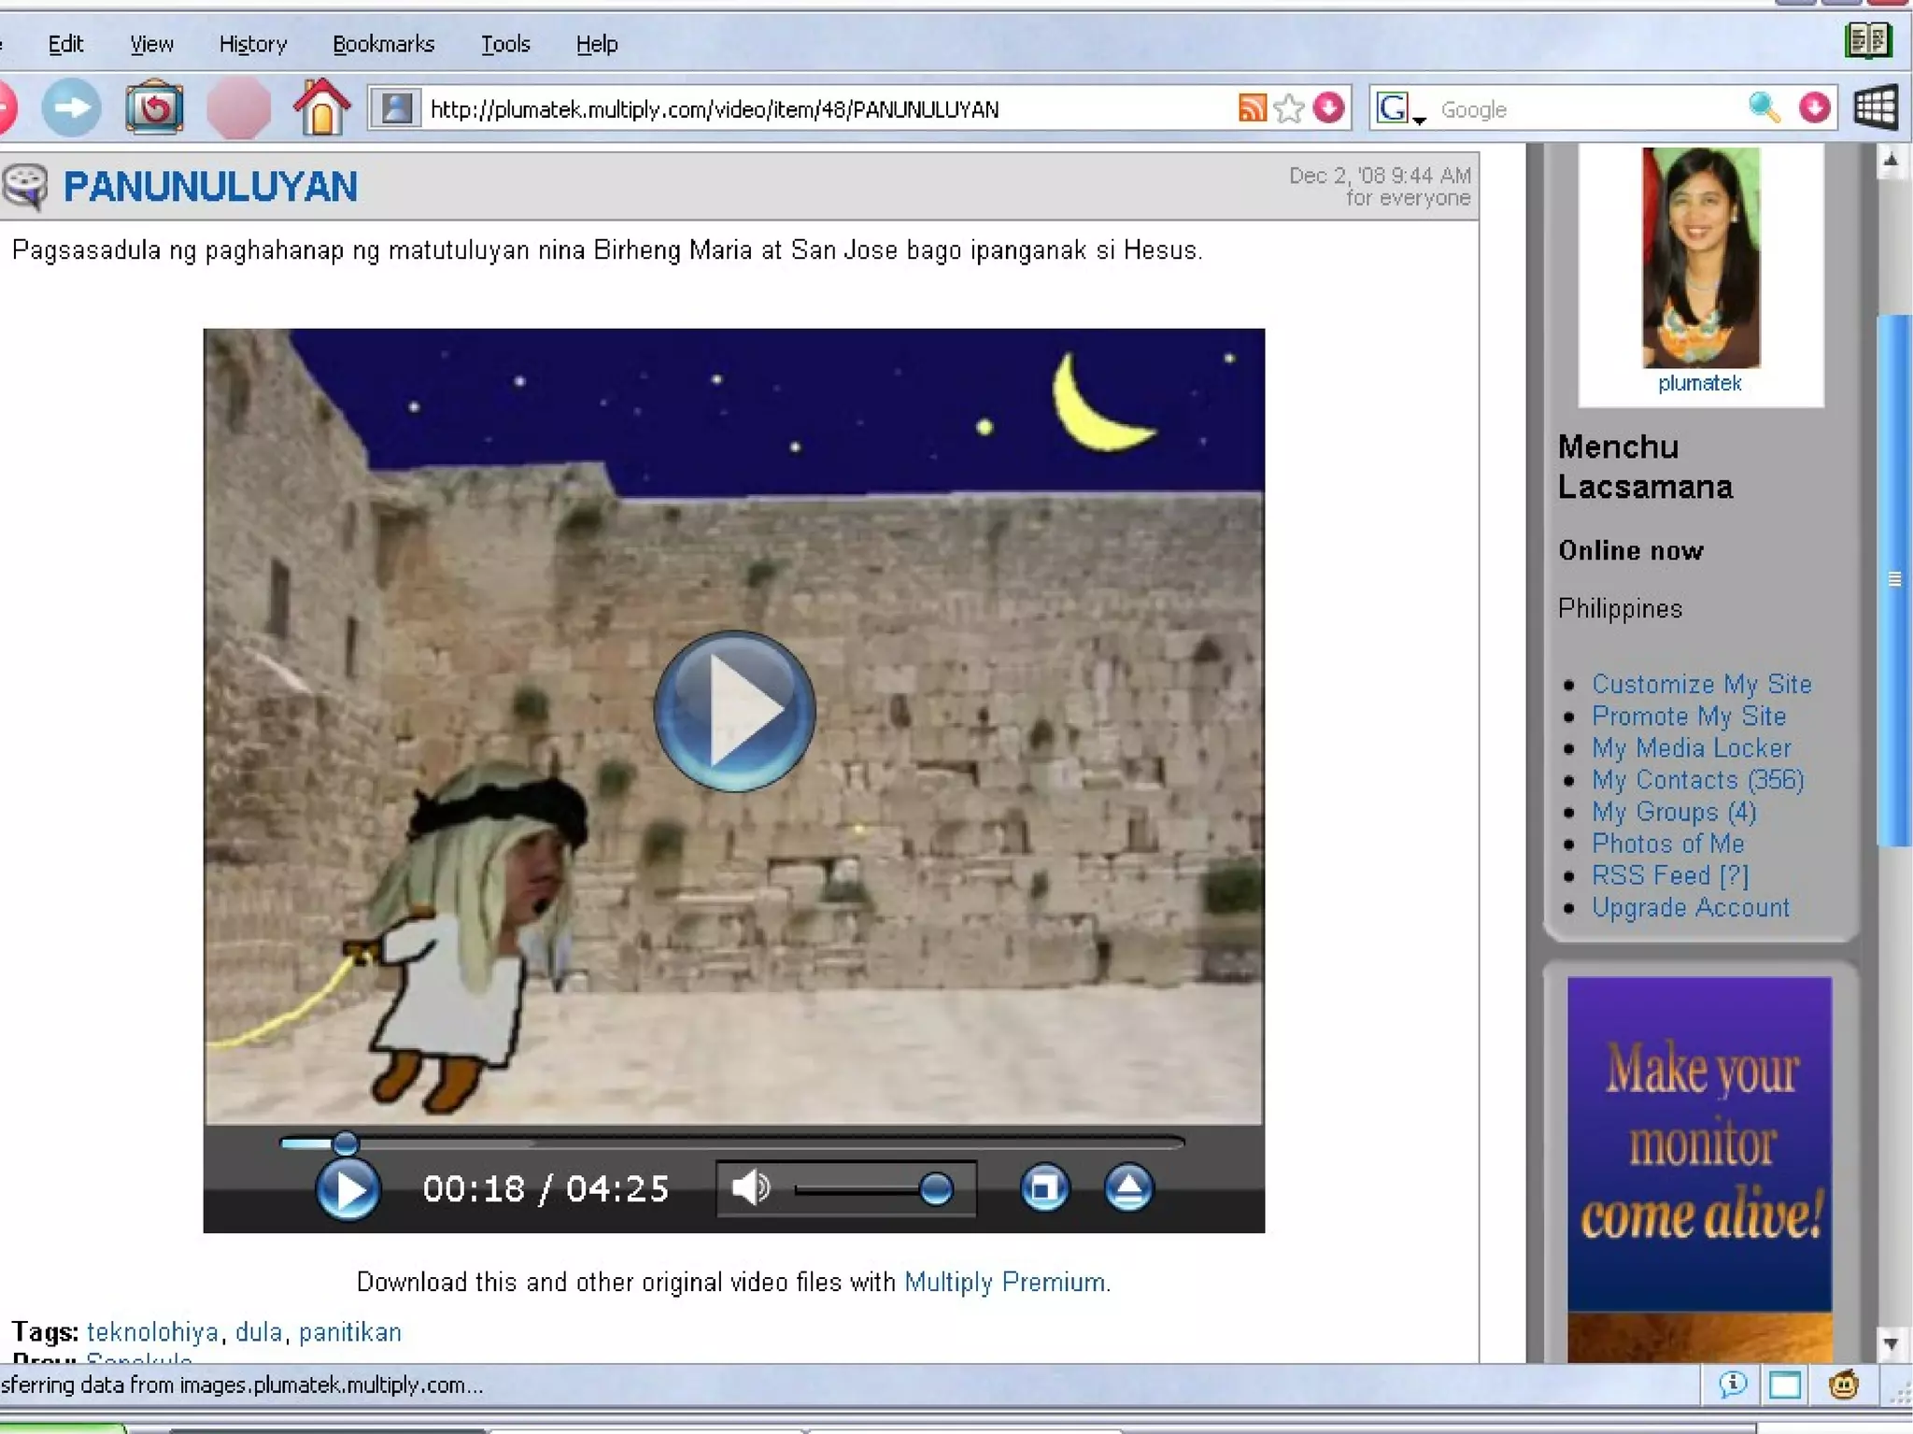Click the Forward navigation arrow
The image size is (1913, 1434).
pos(72,108)
